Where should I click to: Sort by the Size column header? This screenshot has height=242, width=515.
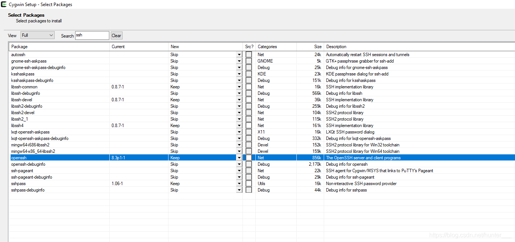(x=310, y=47)
